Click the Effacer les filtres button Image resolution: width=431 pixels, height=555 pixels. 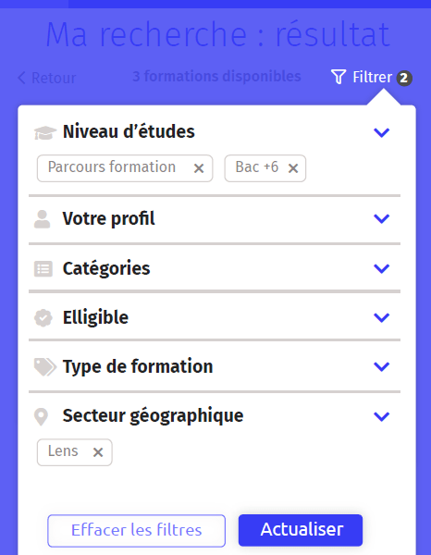pyautogui.click(x=136, y=531)
